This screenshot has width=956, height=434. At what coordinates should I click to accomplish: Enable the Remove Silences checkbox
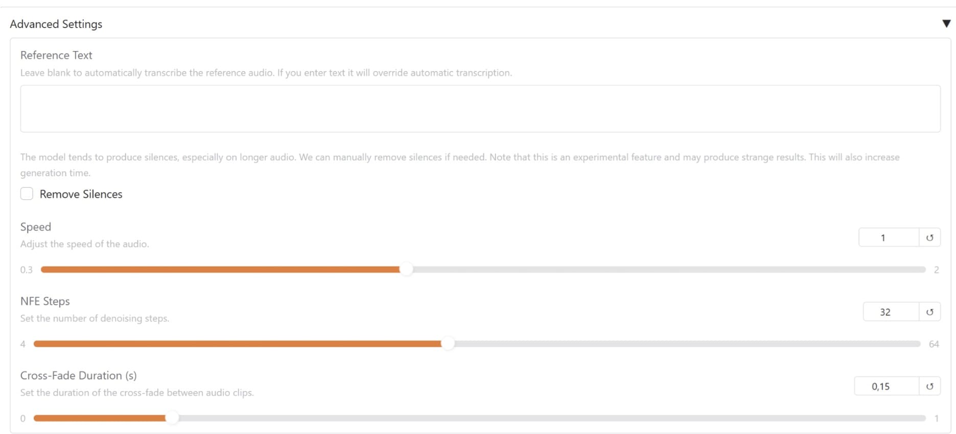click(27, 194)
